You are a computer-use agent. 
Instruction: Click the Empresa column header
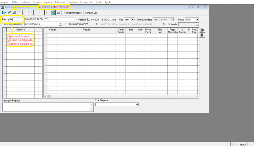pyautogui.click(x=21, y=30)
